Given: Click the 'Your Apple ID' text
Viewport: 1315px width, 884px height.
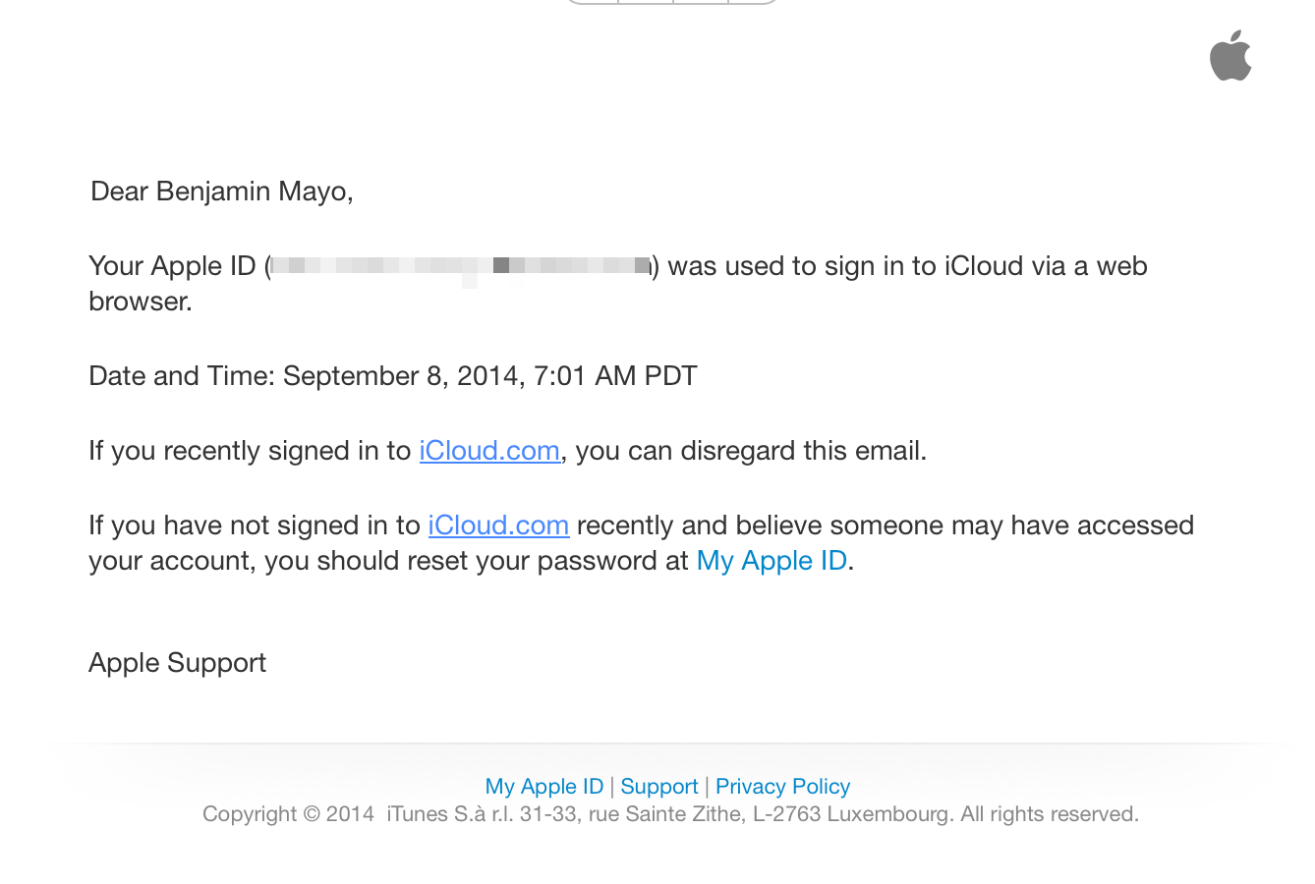Looking at the screenshot, I should click(x=171, y=266).
